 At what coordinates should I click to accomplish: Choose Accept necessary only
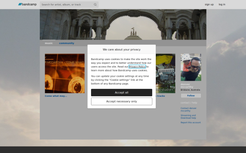click(x=121, y=101)
